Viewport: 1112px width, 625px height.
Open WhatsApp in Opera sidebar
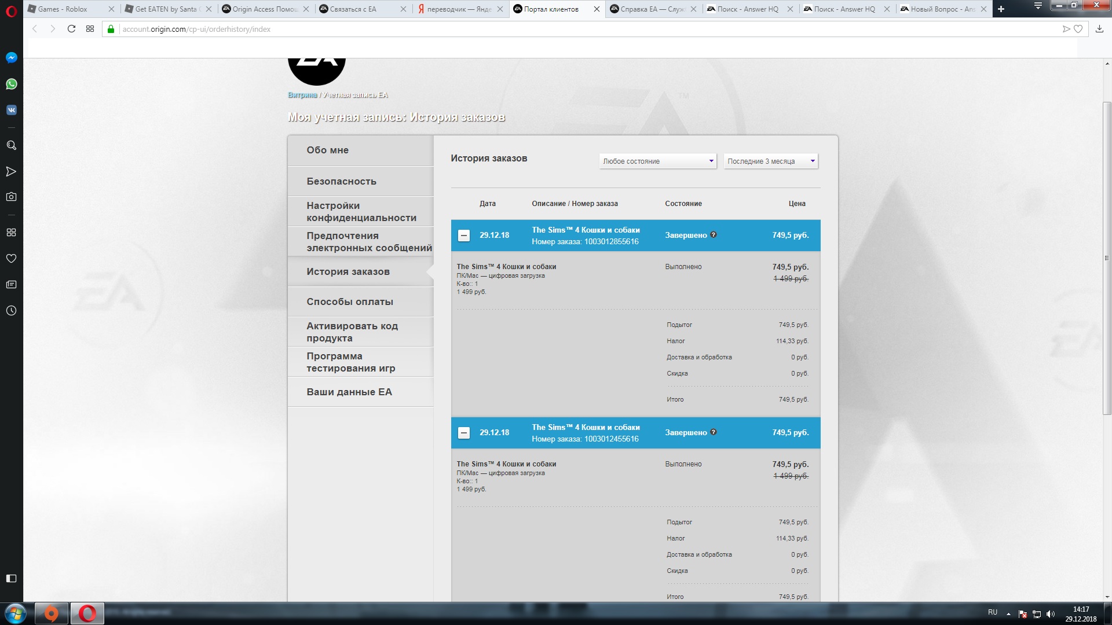pyautogui.click(x=11, y=84)
